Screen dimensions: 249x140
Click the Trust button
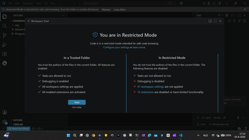(77, 102)
